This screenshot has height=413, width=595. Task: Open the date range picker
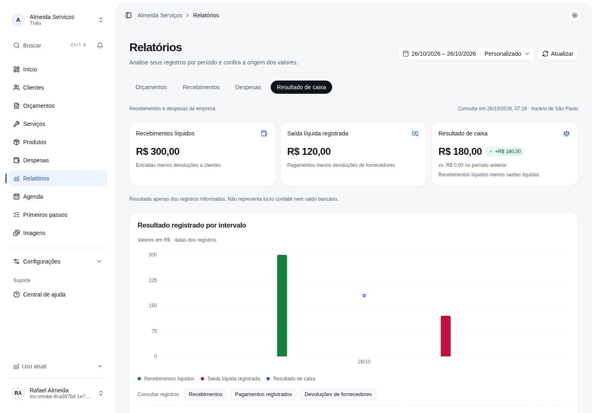pos(439,54)
